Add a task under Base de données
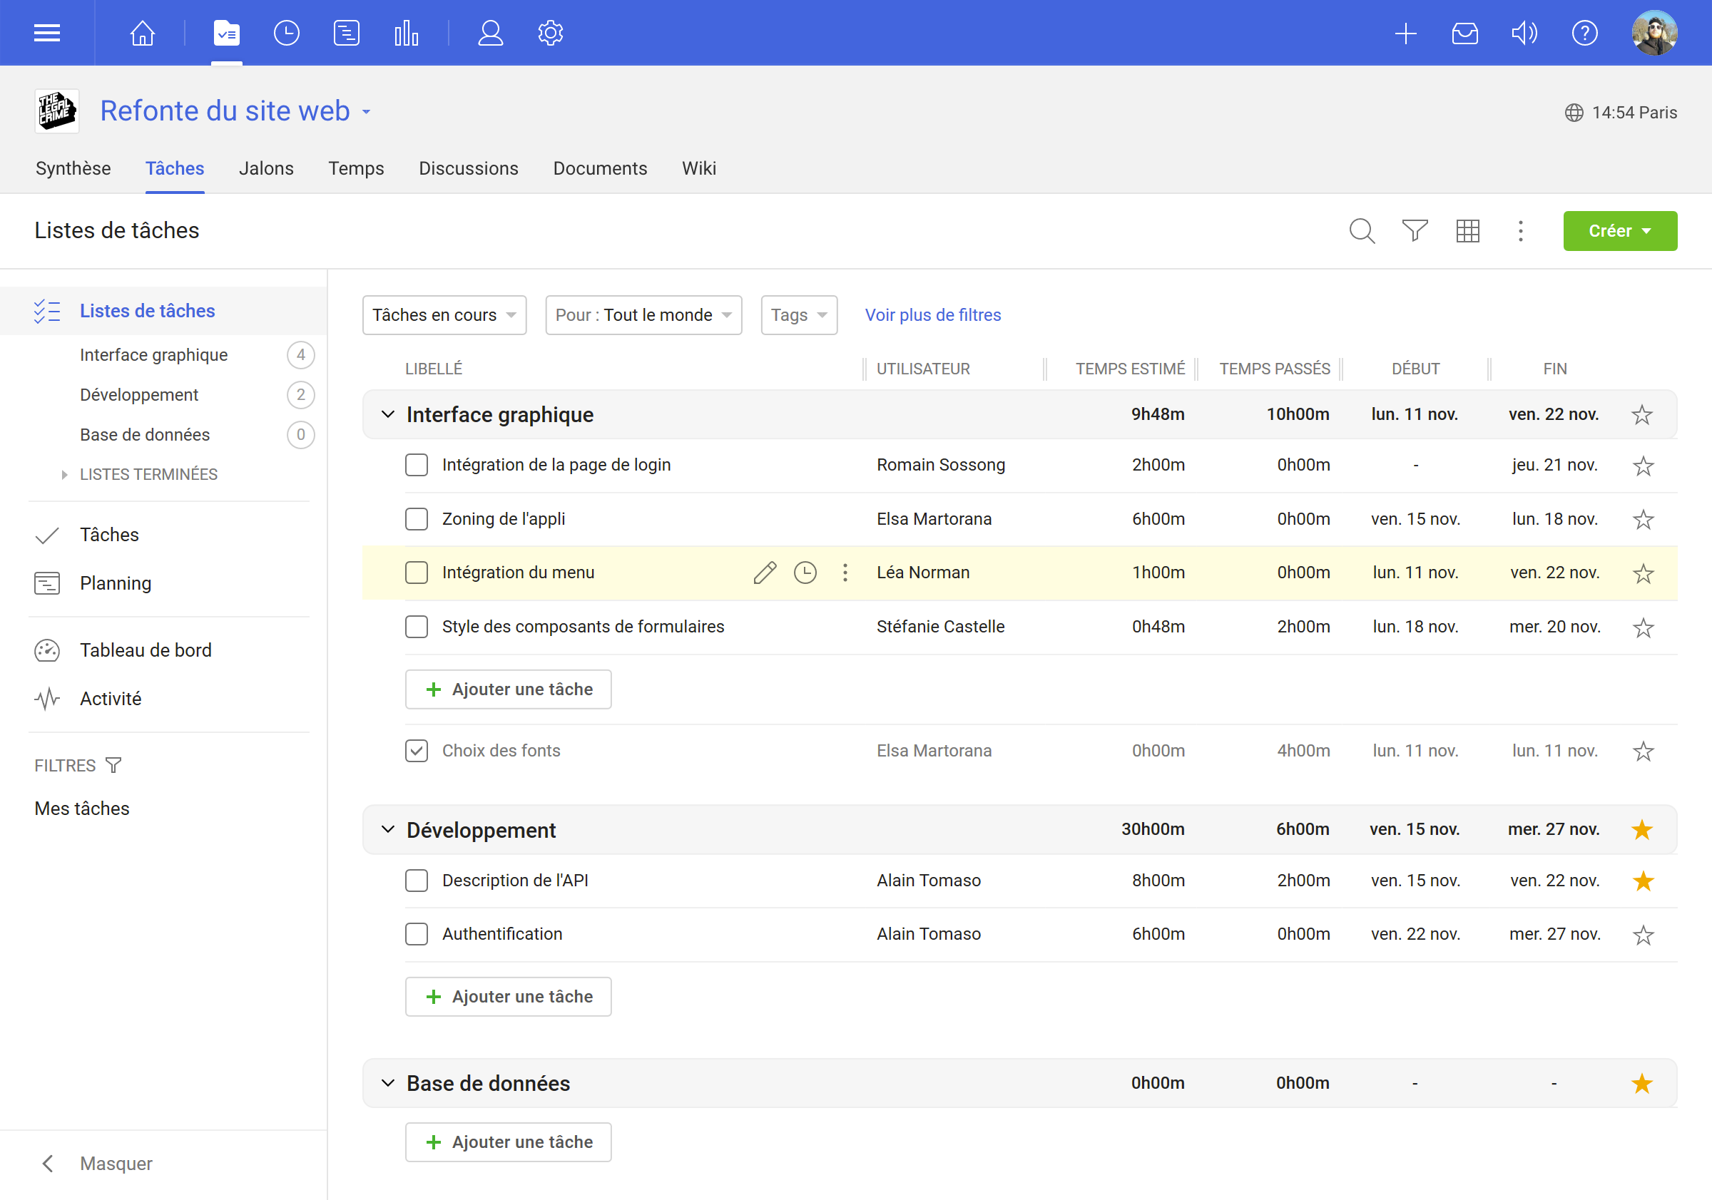This screenshot has width=1712, height=1200. (508, 1142)
